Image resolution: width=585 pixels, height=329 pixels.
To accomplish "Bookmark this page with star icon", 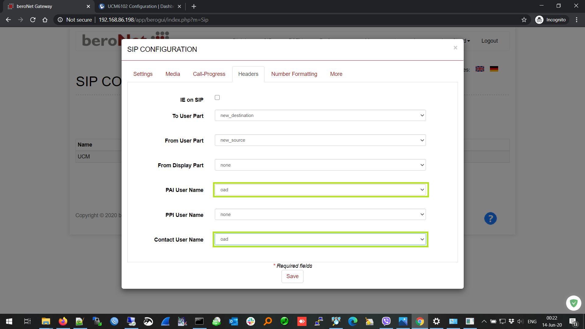I will (524, 20).
